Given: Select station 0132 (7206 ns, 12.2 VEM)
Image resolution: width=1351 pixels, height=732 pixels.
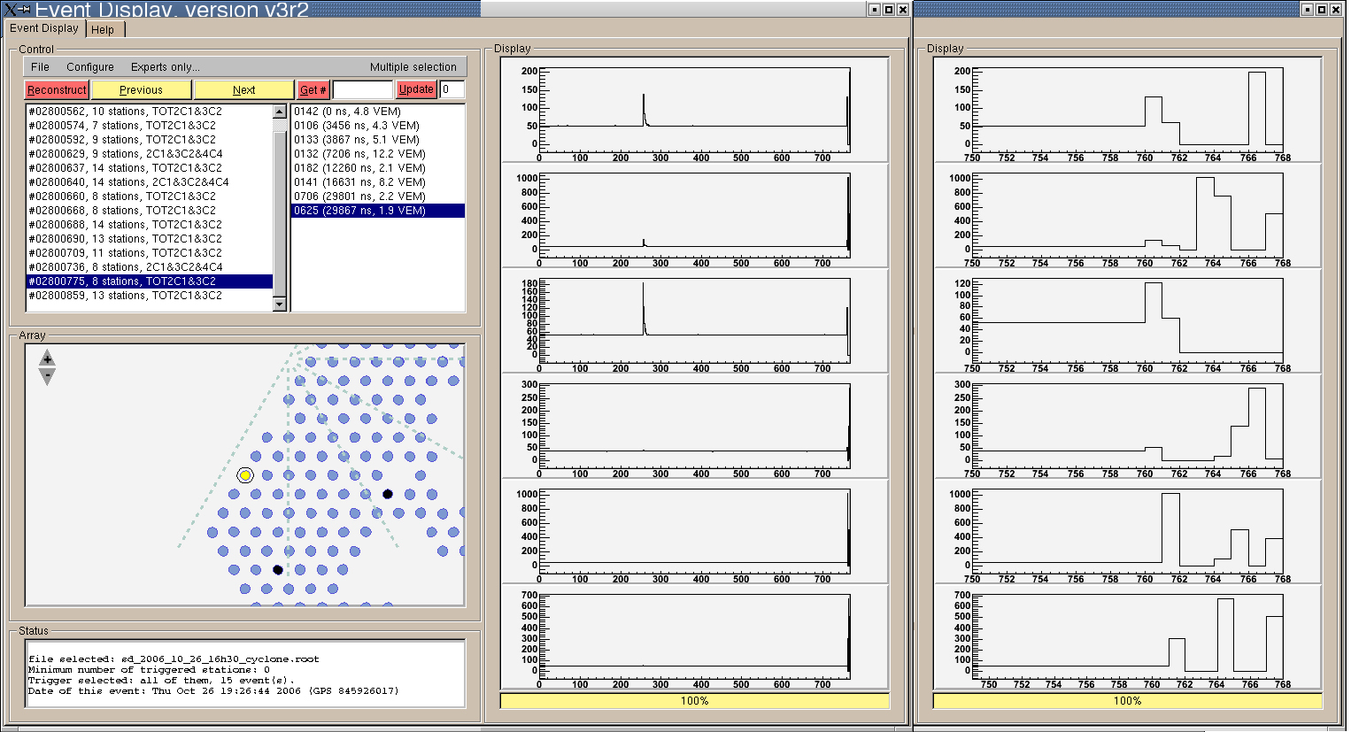Looking at the screenshot, I should pos(378,154).
